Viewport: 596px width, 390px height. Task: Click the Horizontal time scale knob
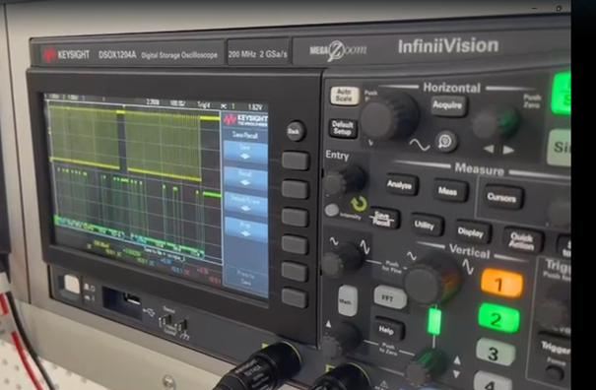(388, 116)
